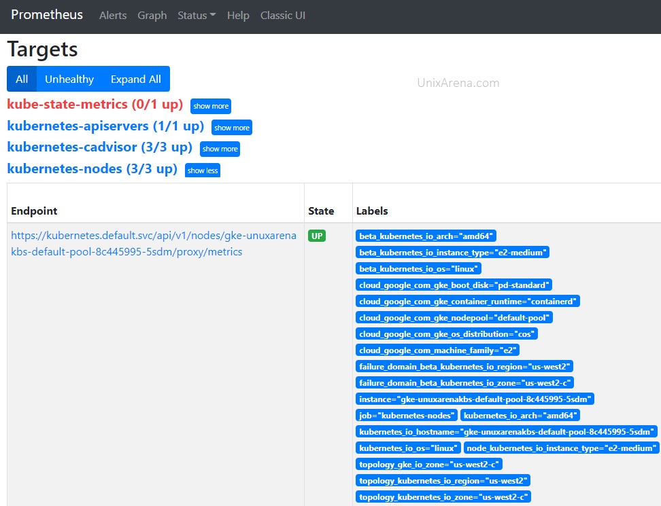
Task: Click label topology_gke_io_zone="us-west2-c"
Action: (428, 465)
